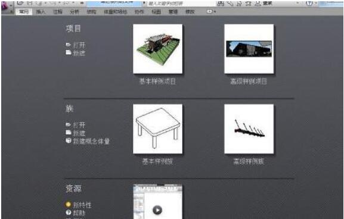Click the open folder icon under 项目
This screenshot has height=219, width=344.
(68, 45)
